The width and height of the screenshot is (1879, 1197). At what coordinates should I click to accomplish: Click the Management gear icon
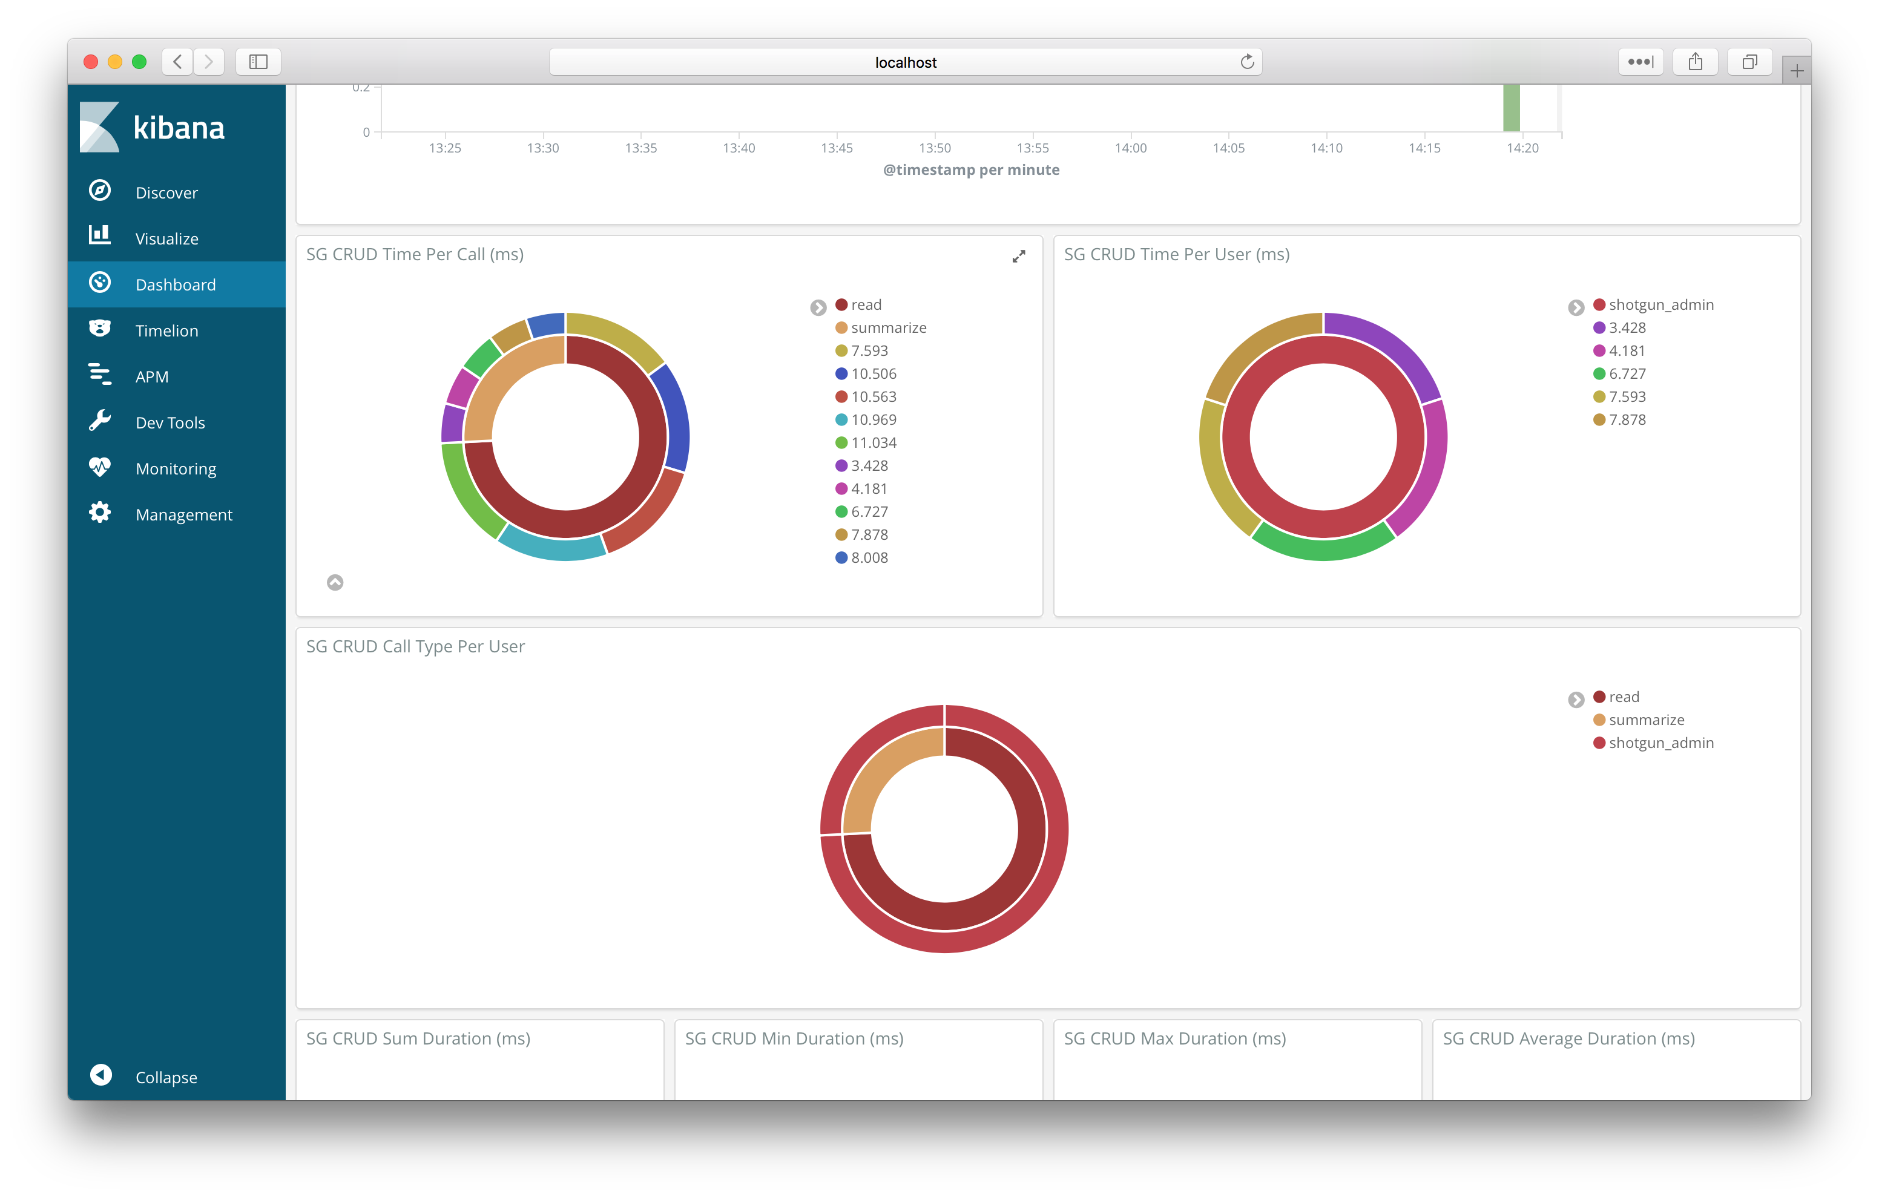[100, 513]
